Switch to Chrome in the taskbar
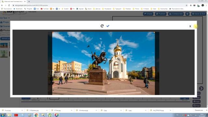The image size is (208, 117). click(x=36, y=115)
